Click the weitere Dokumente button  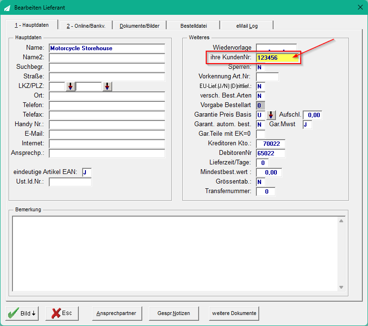pos(234,313)
